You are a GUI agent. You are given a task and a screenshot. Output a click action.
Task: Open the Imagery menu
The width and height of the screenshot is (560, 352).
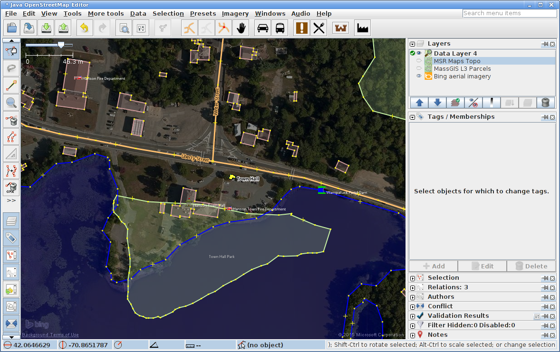(235, 14)
